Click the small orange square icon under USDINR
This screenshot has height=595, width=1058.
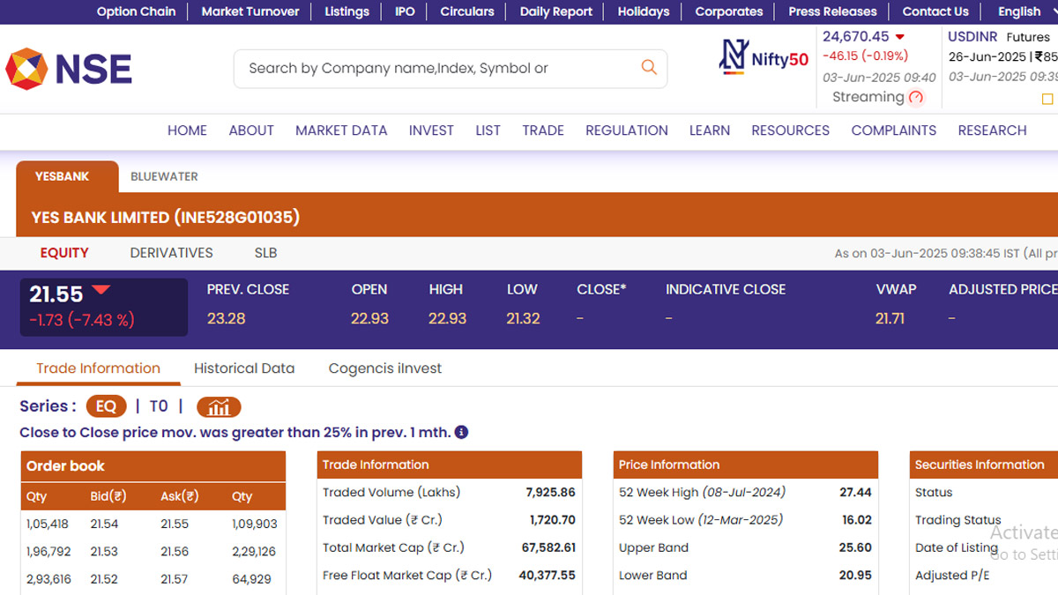pyautogui.click(x=1047, y=100)
